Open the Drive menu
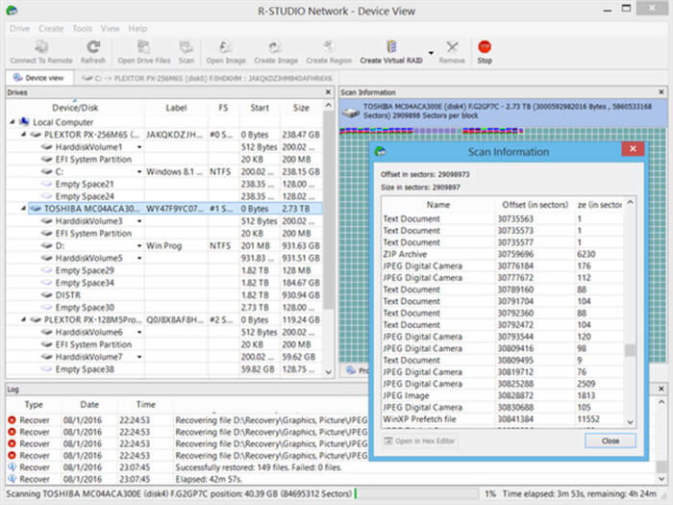This screenshot has height=505, width=673. pyautogui.click(x=20, y=28)
